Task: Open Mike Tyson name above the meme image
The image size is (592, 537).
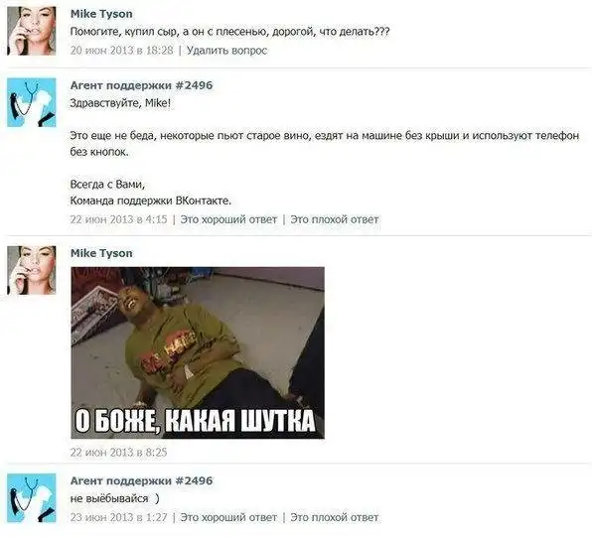Action: pyautogui.click(x=101, y=253)
